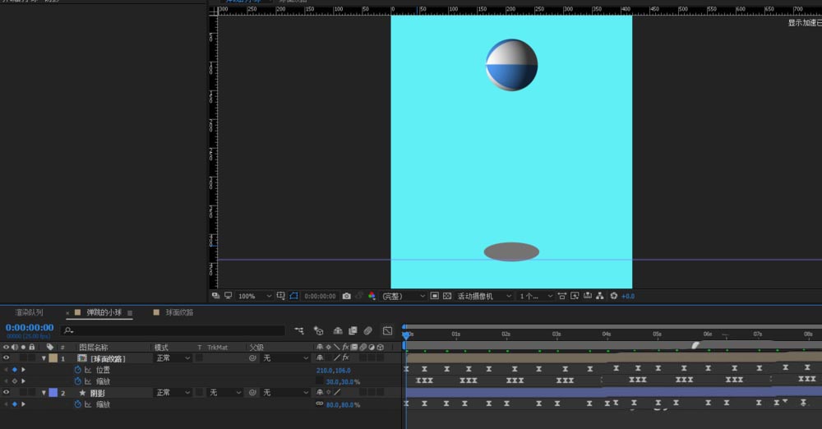
Task: Open the (完整) resolution dropdown
Action: [403, 297]
